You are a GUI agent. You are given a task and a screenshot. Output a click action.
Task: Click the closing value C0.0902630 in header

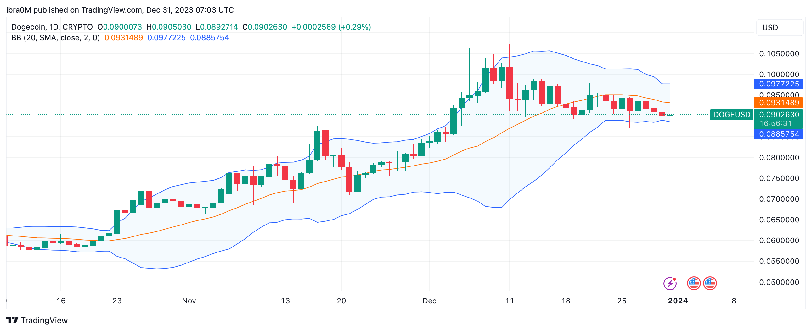(x=264, y=27)
